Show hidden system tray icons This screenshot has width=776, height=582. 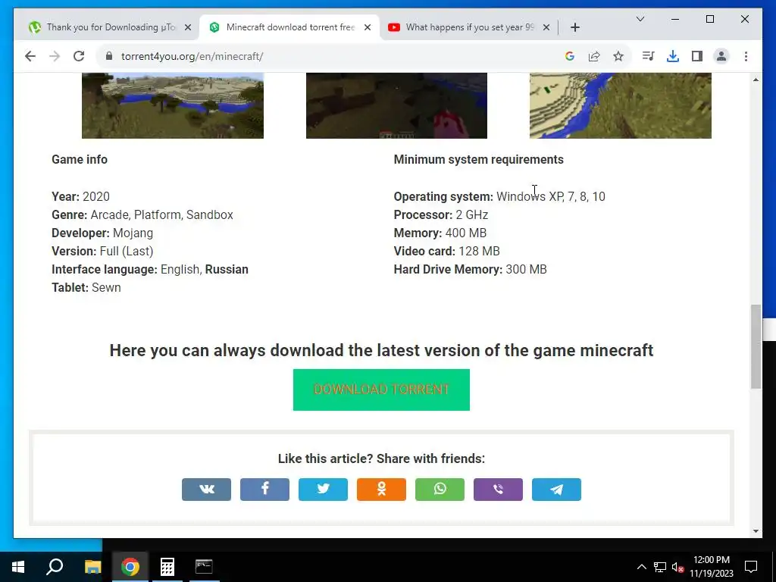(x=641, y=567)
